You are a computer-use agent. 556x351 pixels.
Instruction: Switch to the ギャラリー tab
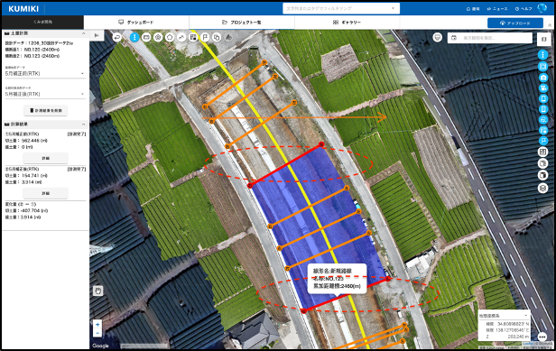coord(347,22)
